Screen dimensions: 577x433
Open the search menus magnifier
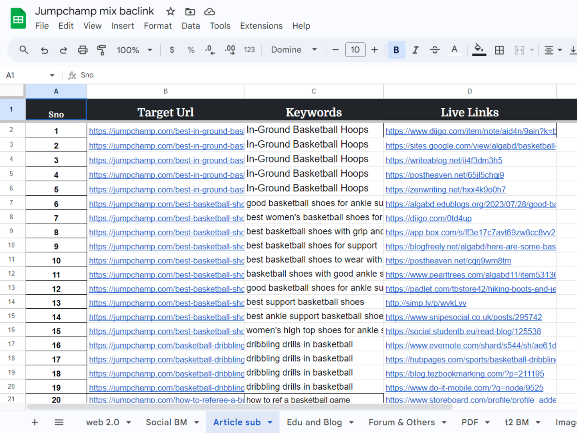point(24,50)
